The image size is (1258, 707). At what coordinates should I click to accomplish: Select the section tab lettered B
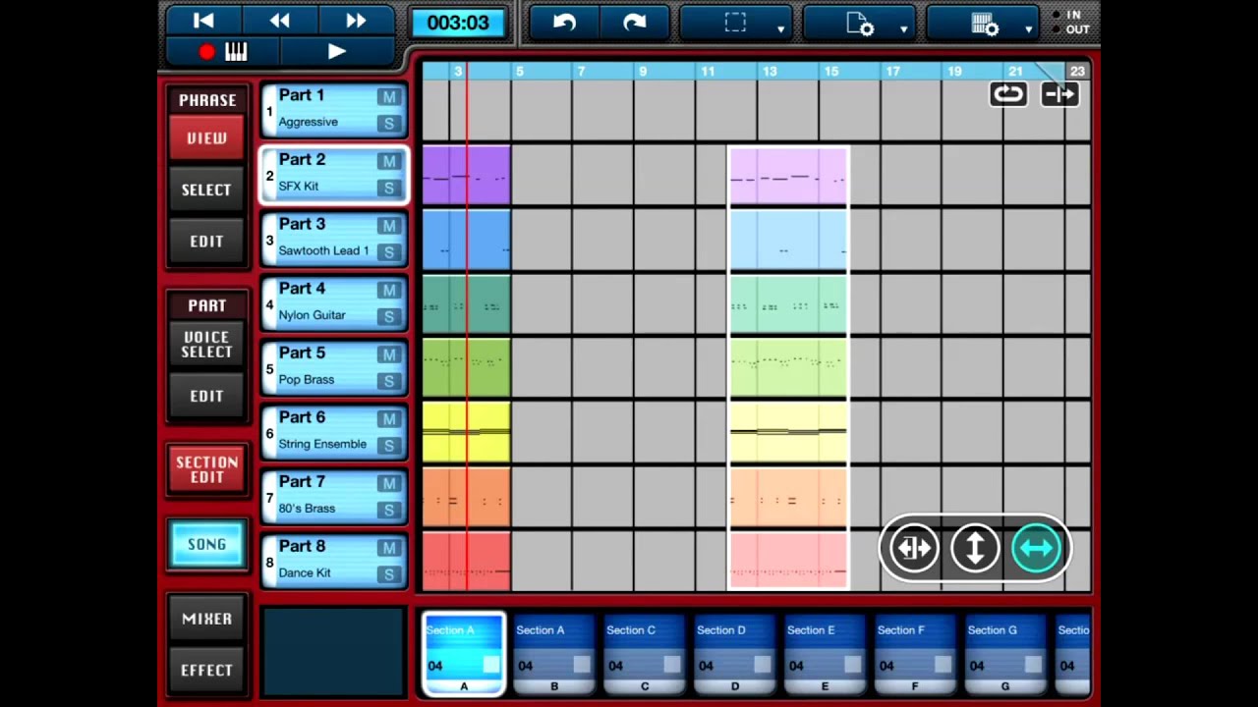pos(553,654)
